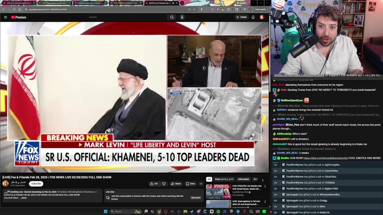The image size is (383, 215).
Task: Click the Gemini button in browser
Action: tap(241, 3)
